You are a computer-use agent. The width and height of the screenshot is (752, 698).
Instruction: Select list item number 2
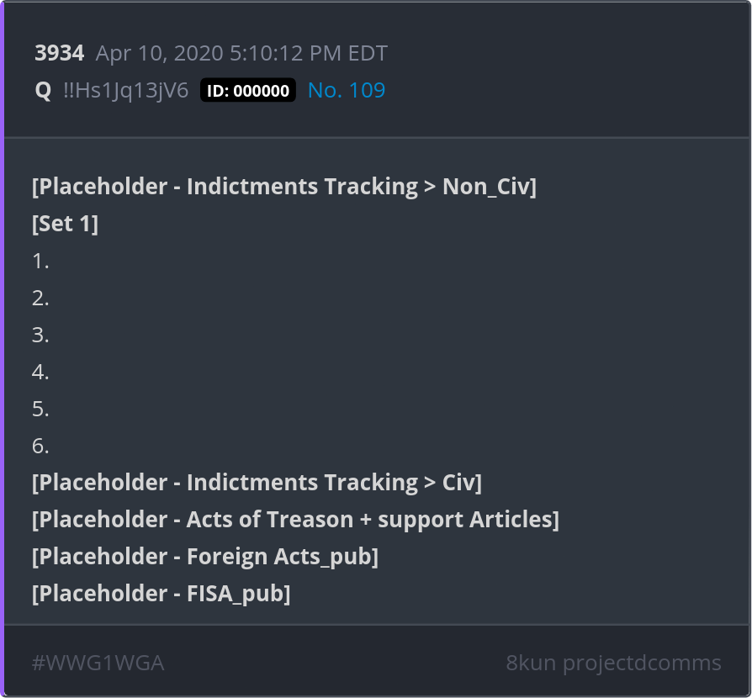click(40, 298)
